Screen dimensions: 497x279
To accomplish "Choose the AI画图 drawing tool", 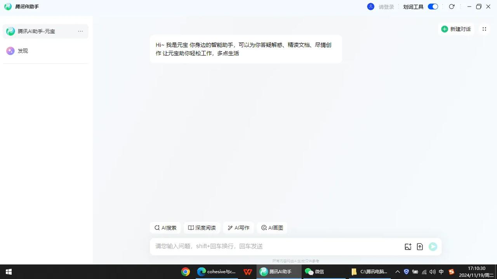I will (272, 228).
